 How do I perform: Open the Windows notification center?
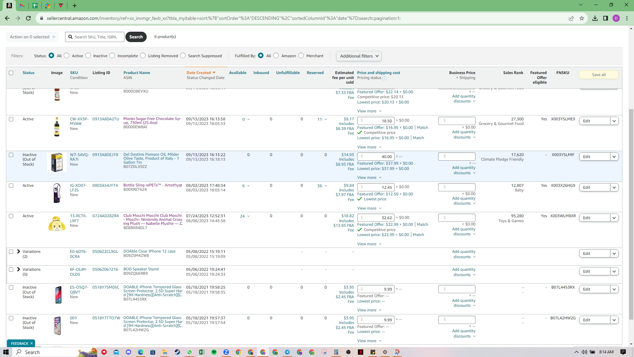(x=623, y=352)
